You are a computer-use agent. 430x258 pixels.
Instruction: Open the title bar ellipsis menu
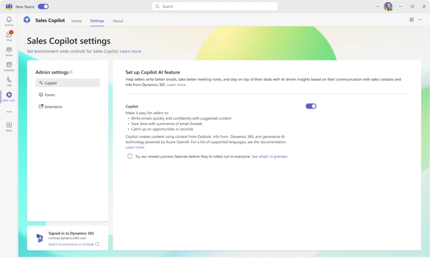click(x=377, y=6)
